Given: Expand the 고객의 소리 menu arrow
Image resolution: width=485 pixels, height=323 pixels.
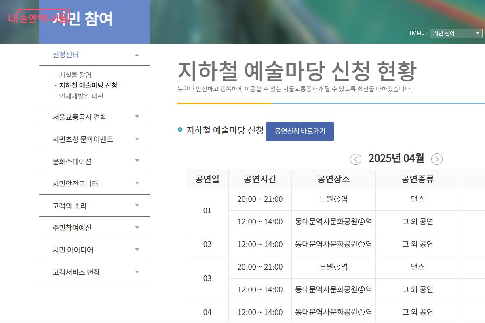Looking at the screenshot, I should pos(137,206).
